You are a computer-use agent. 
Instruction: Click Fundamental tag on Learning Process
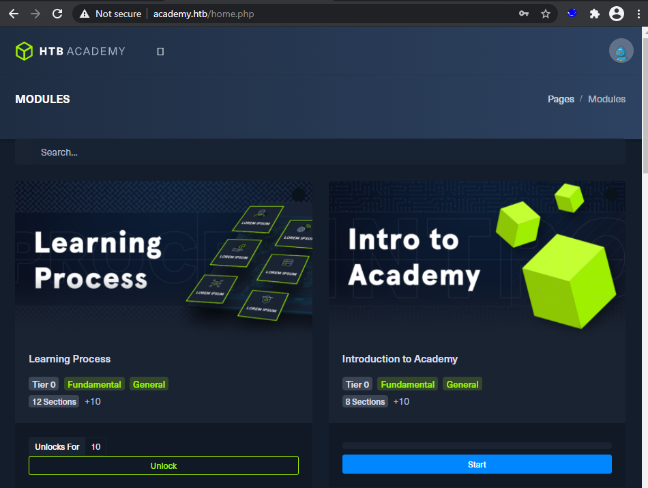[94, 384]
